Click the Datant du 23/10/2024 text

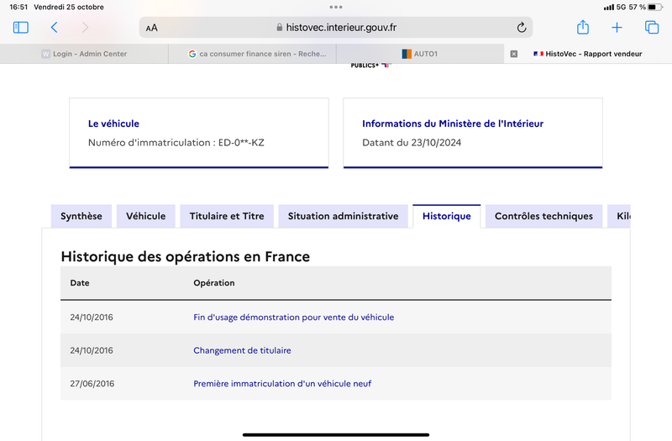click(x=412, y=143)
